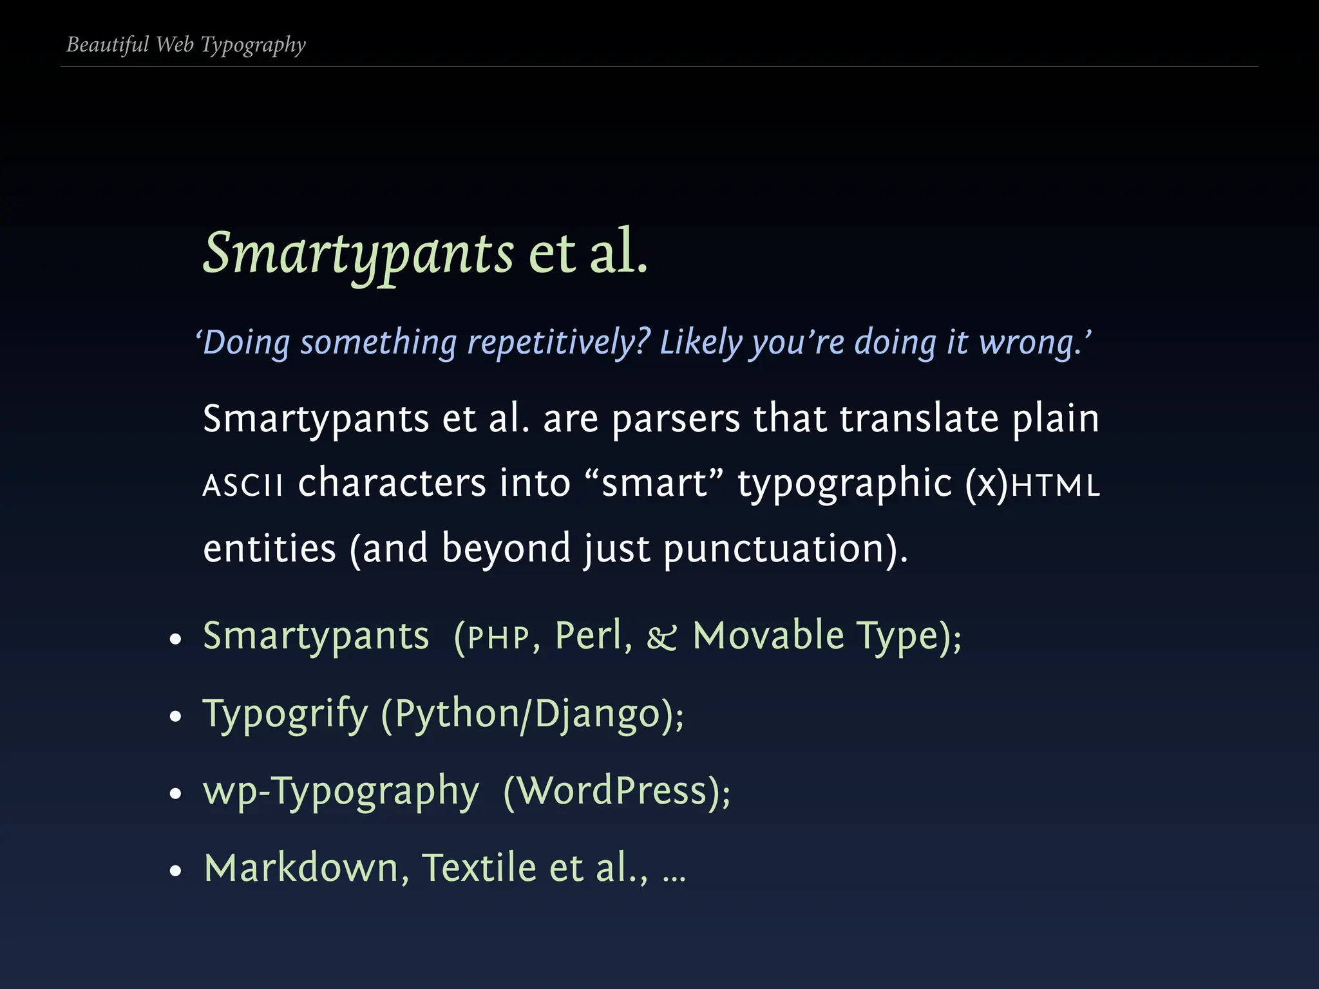Screen dimensions: 1319x989
Task: Click the line 'entities (and beyond just punctuation).'
Action: pyautogui.click(x=555, y=549)
